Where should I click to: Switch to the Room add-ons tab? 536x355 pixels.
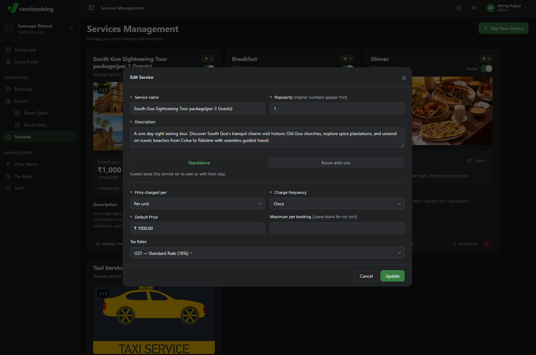pyautogui.click(x=336, y=163)
